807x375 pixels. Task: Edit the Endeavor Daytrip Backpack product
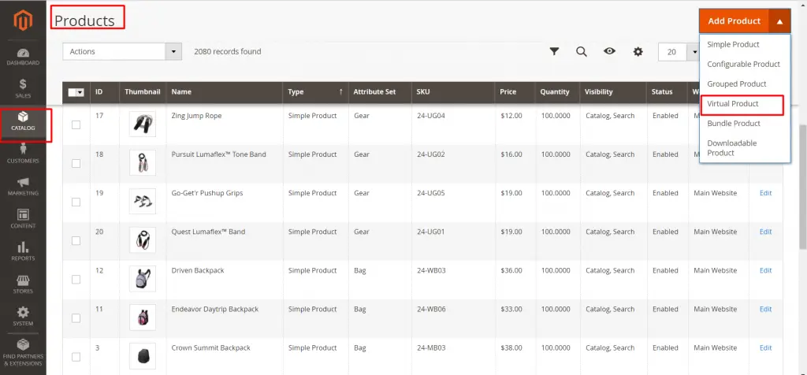(766, 309)
